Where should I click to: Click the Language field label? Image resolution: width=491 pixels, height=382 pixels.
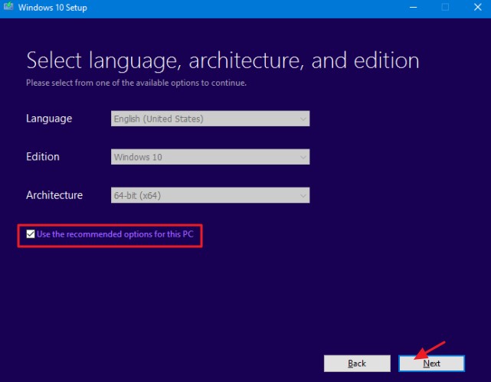49,119
